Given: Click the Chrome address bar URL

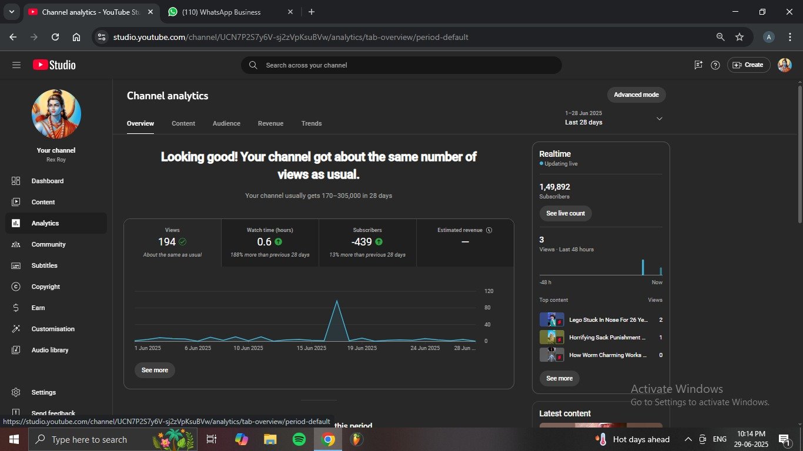Looking at the screenshot, I should [291, 37].
